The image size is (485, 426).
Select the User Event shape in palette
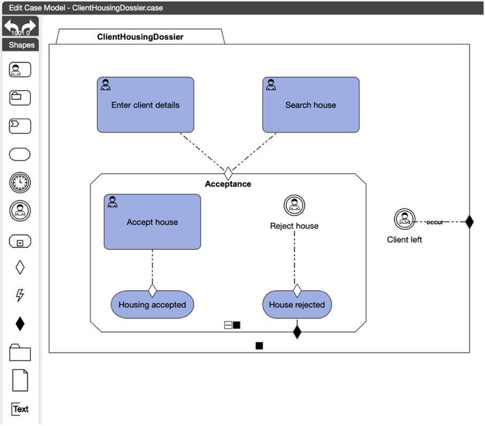20,211
